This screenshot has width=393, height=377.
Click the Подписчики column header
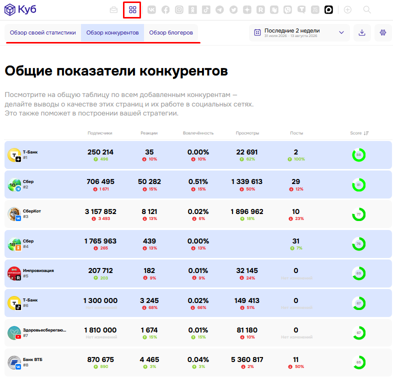point(100,133)
